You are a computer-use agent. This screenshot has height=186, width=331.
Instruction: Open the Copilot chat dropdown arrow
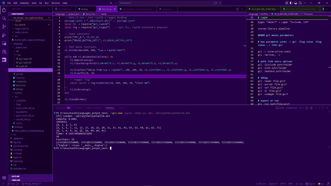pos(220,3)
